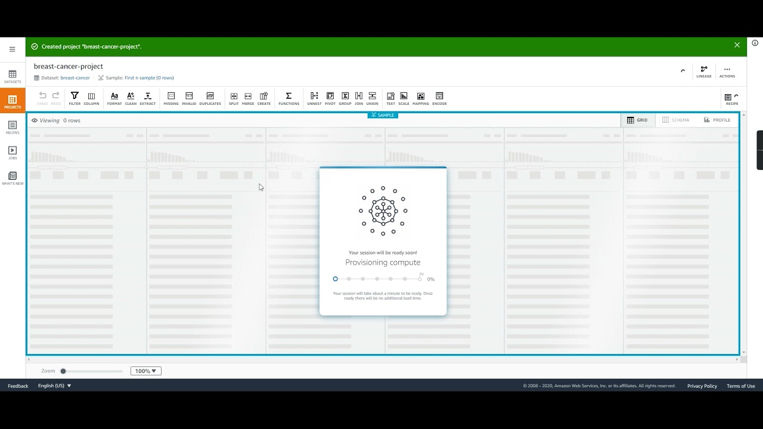Open the Group tool
763x429 pixels.
345,98
